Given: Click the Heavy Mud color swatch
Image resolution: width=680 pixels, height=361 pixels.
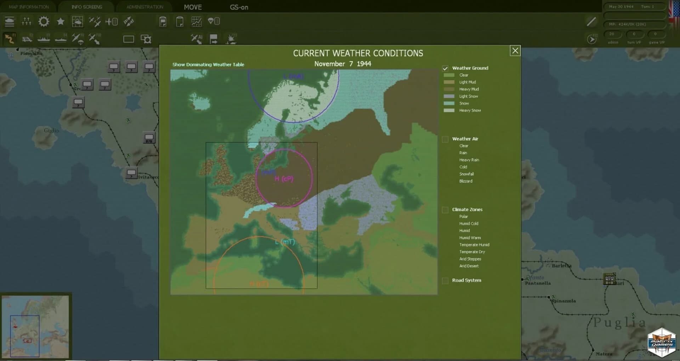Looking at the screenshot, I should 449,89.
